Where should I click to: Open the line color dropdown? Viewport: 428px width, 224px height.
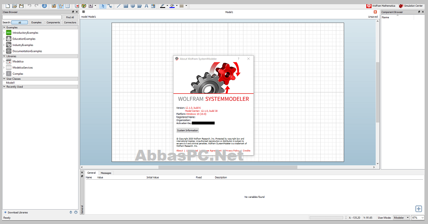[x=167, y=6]
